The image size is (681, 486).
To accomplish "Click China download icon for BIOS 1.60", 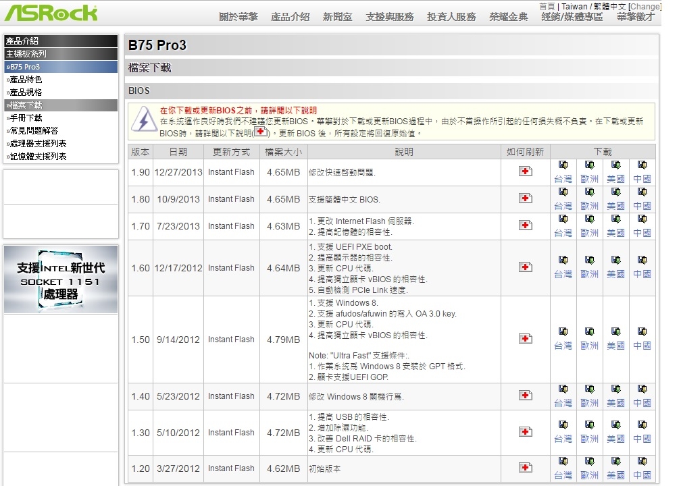I will pos(642,260).
